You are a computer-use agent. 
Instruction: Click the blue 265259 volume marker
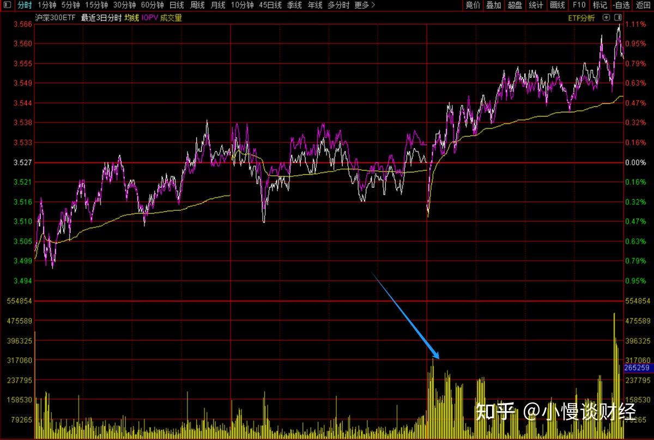638,368
